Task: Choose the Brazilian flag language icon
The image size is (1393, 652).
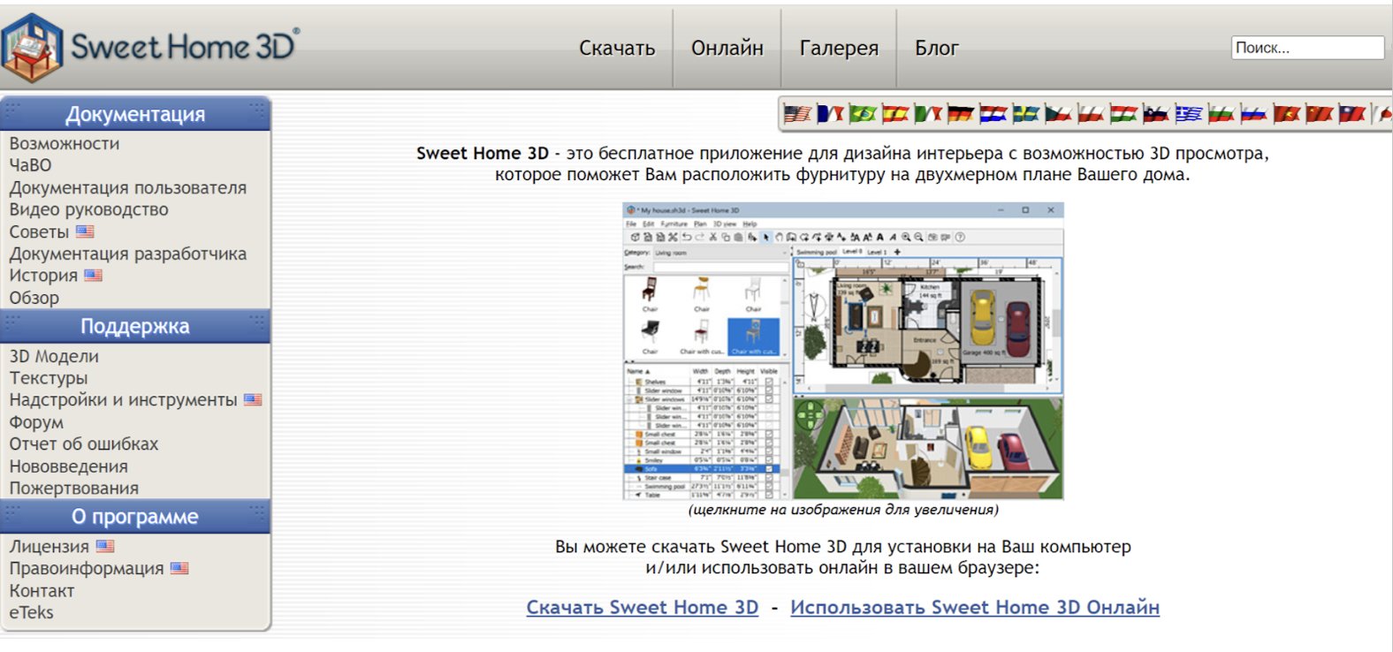Action: tap(863, 114)
